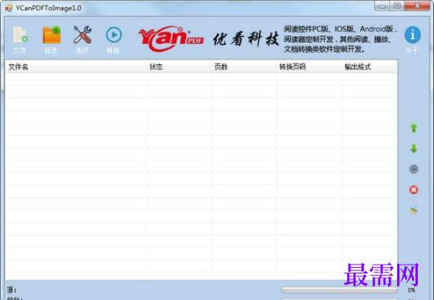This screenshot has width=434, height=300.
Task: Click the 状态 column header
Action: point(178,67)
